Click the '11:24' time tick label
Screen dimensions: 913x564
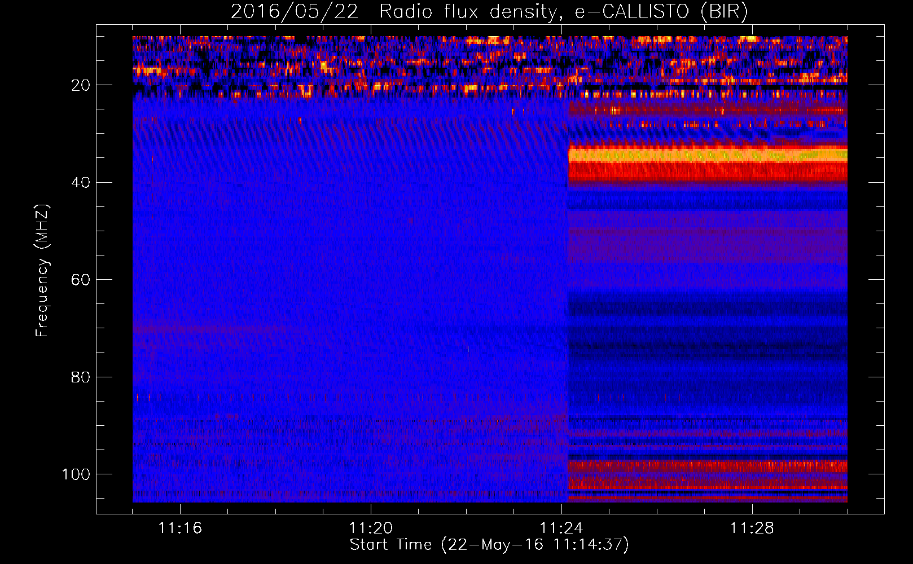(561, 528)
